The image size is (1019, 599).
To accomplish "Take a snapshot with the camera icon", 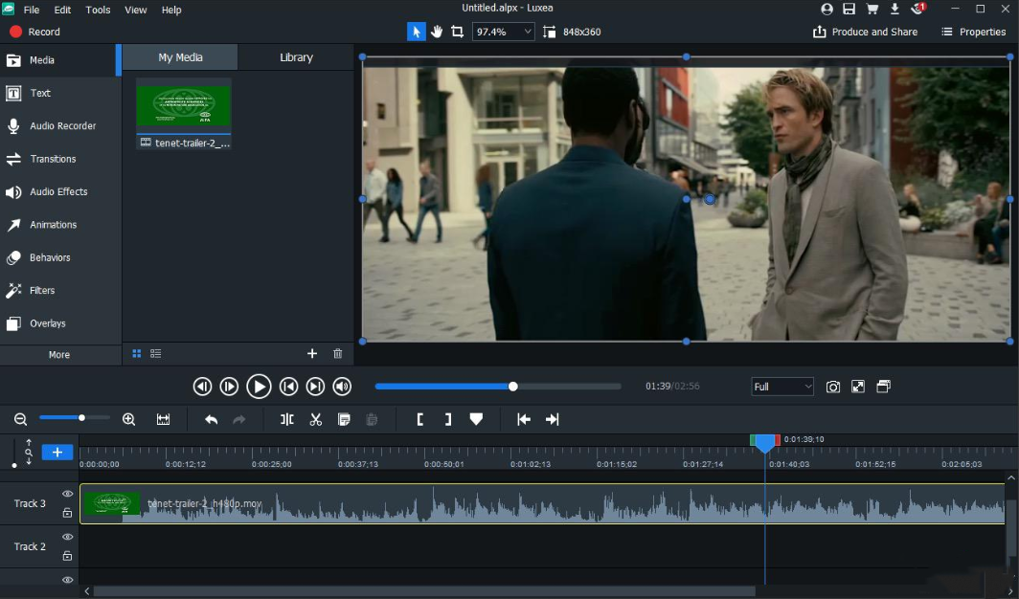I will tap(832, 387).
